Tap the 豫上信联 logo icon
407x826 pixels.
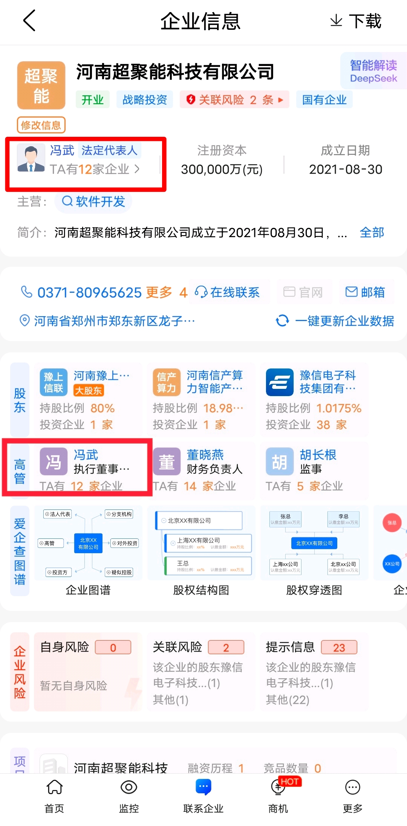pyautogui.click(x=54, y=382)
